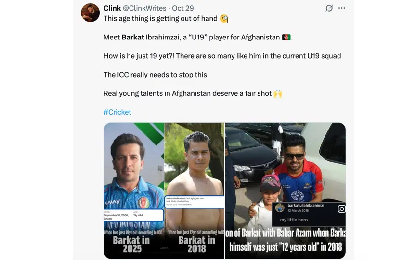Screen dimensions: 416x260
Task: Open the Babar Azam photo on right
Action: click(x=286, y=191)
